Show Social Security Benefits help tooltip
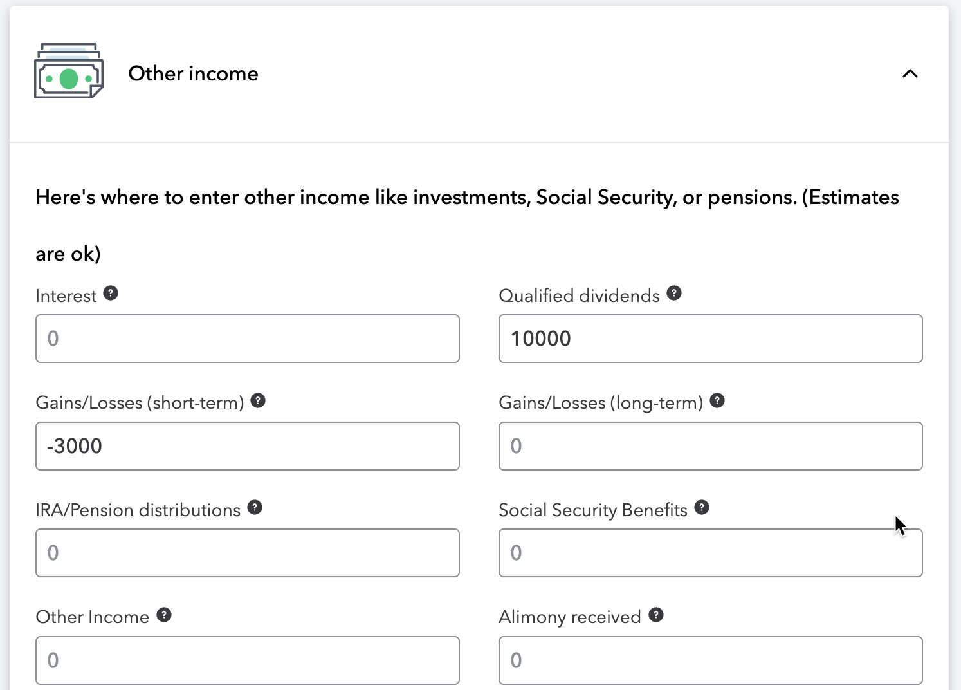The image size is (961, 690). (x=702, y=508)
